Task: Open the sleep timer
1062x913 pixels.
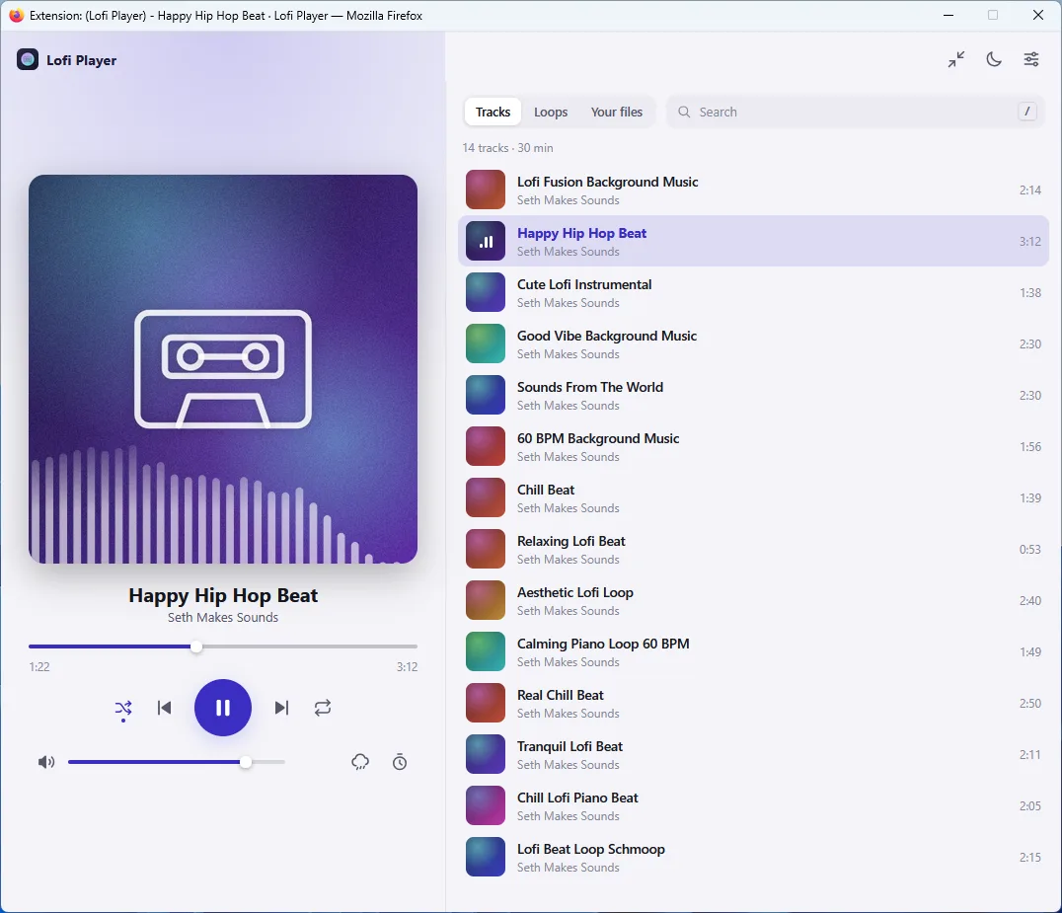Action: tap(400, 763)
